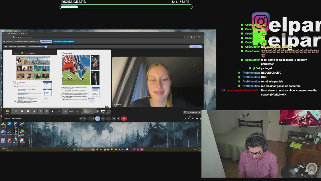
Task: Open Chrome from the Windows taskbar
Action: pos(116,149)
